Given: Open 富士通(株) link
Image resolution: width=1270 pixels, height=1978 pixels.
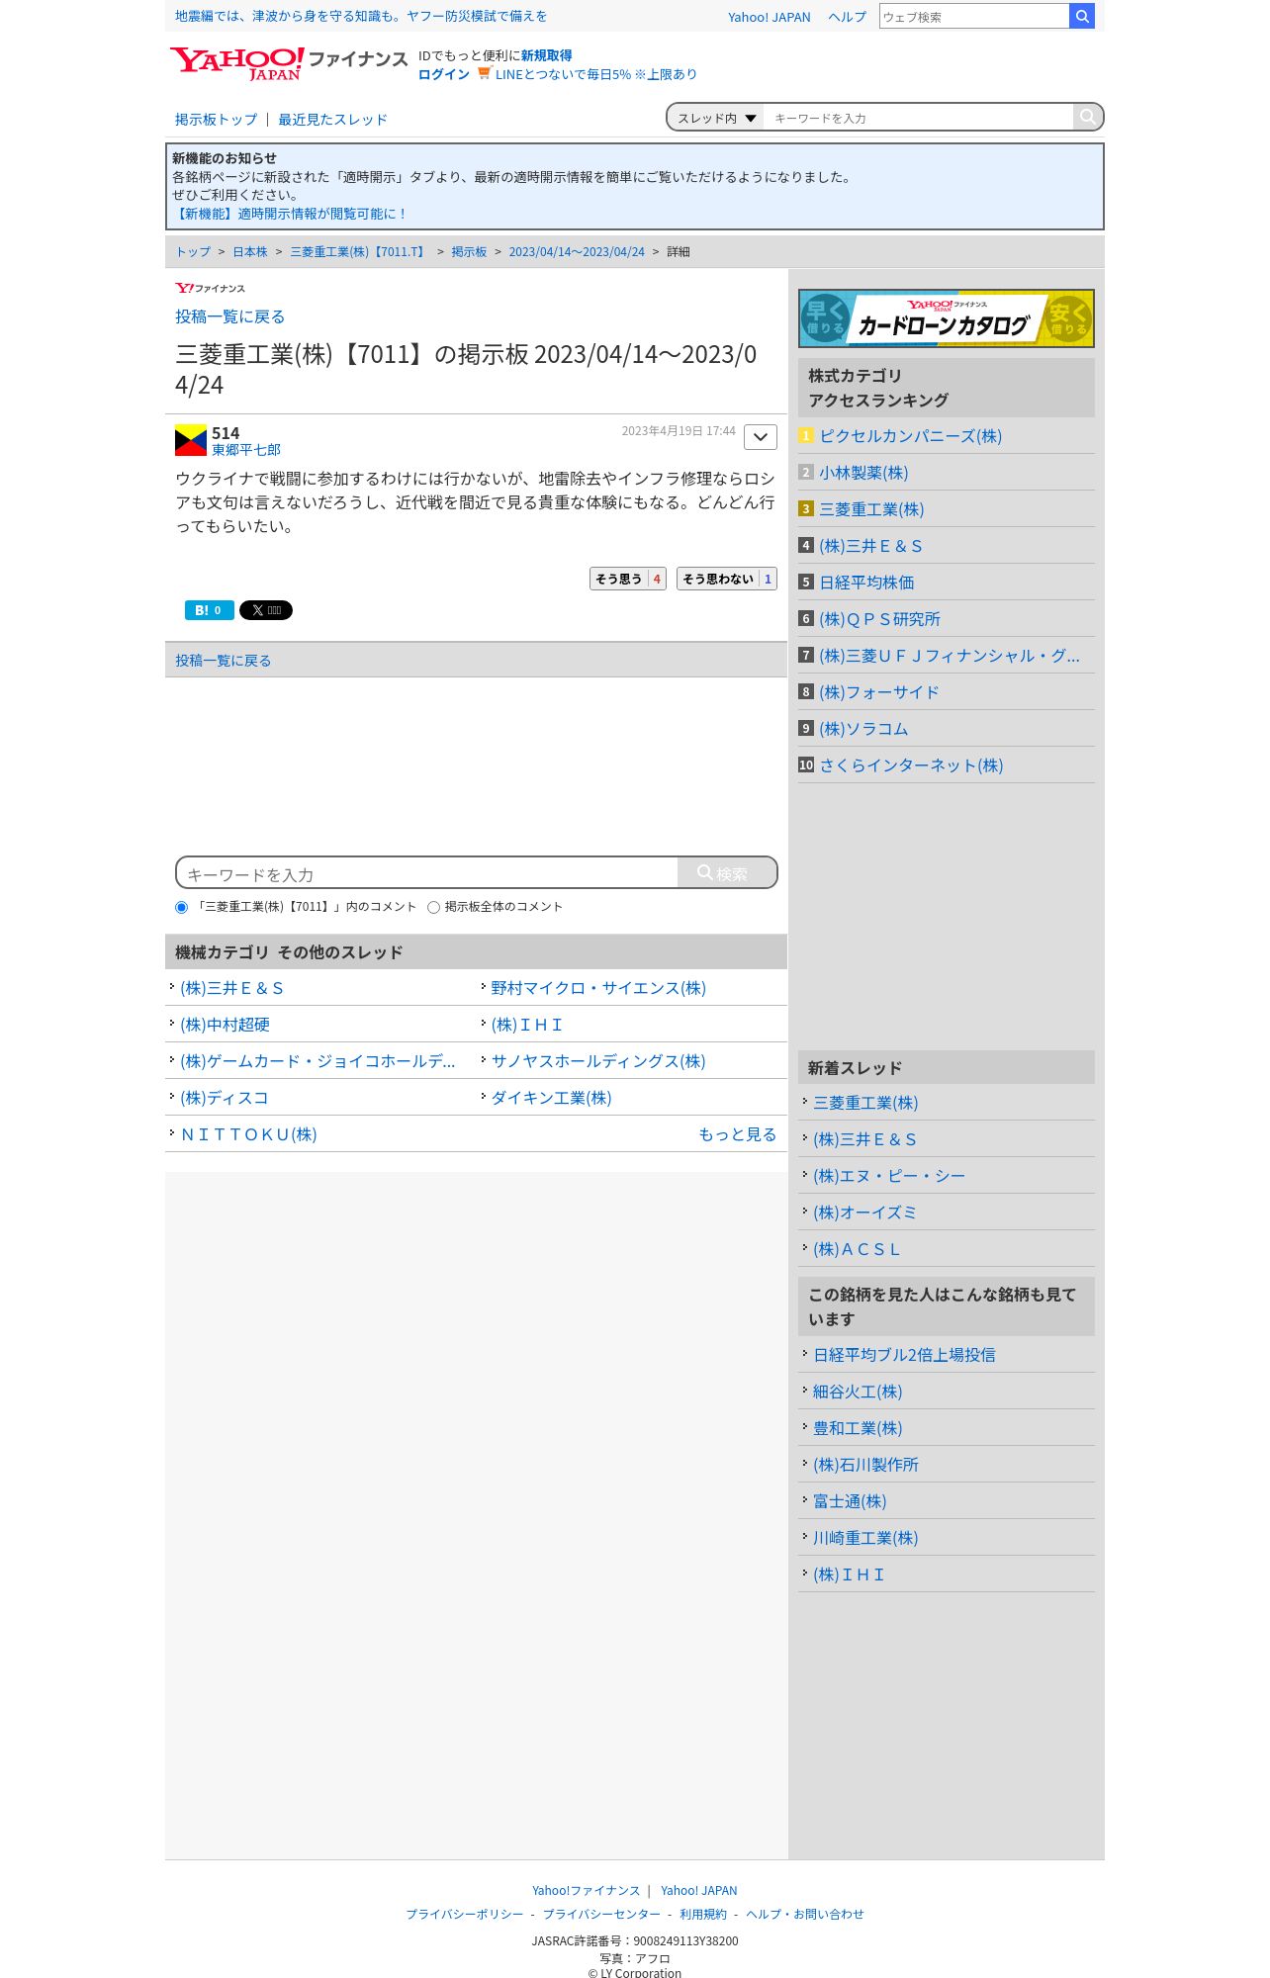Looking at the screenshot, I should [x=850, y=1501].
